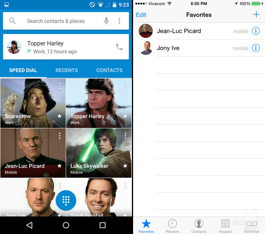Tap the iOS Wi-Fi status icon

pyautogui.click(x=169, y=4)
